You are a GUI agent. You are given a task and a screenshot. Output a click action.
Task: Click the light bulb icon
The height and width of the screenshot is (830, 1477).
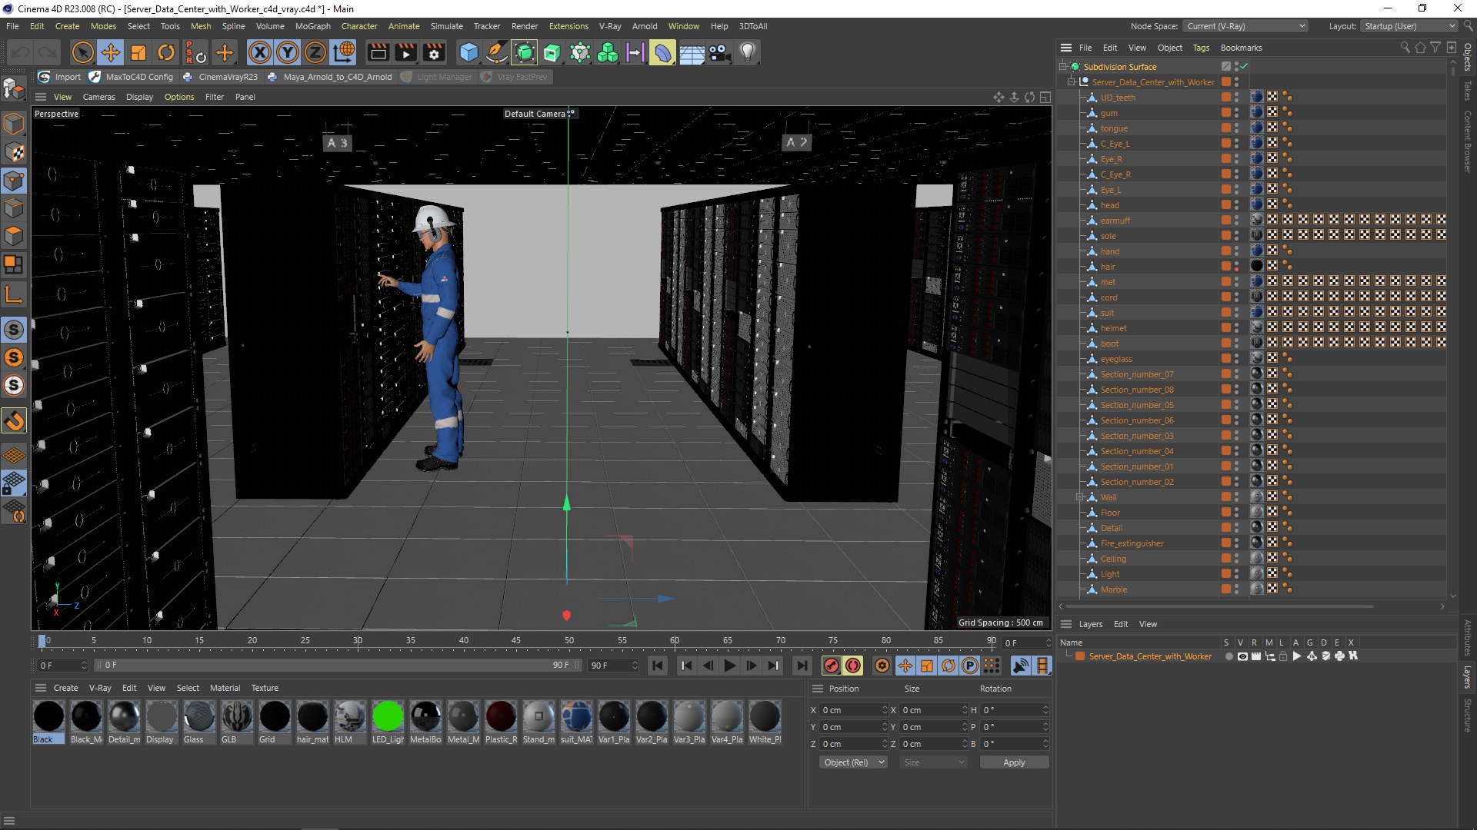coord(747,52)
